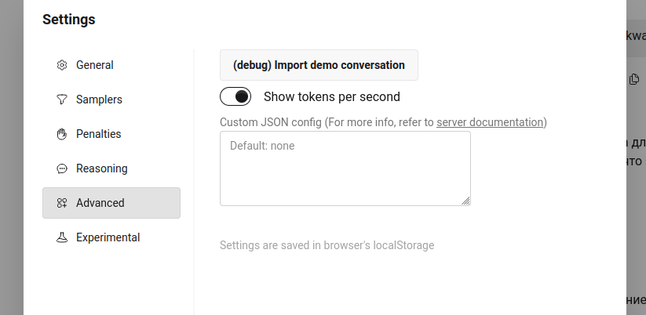
Task: Click the JSON text area resize handle
Action: coord(465,201)
